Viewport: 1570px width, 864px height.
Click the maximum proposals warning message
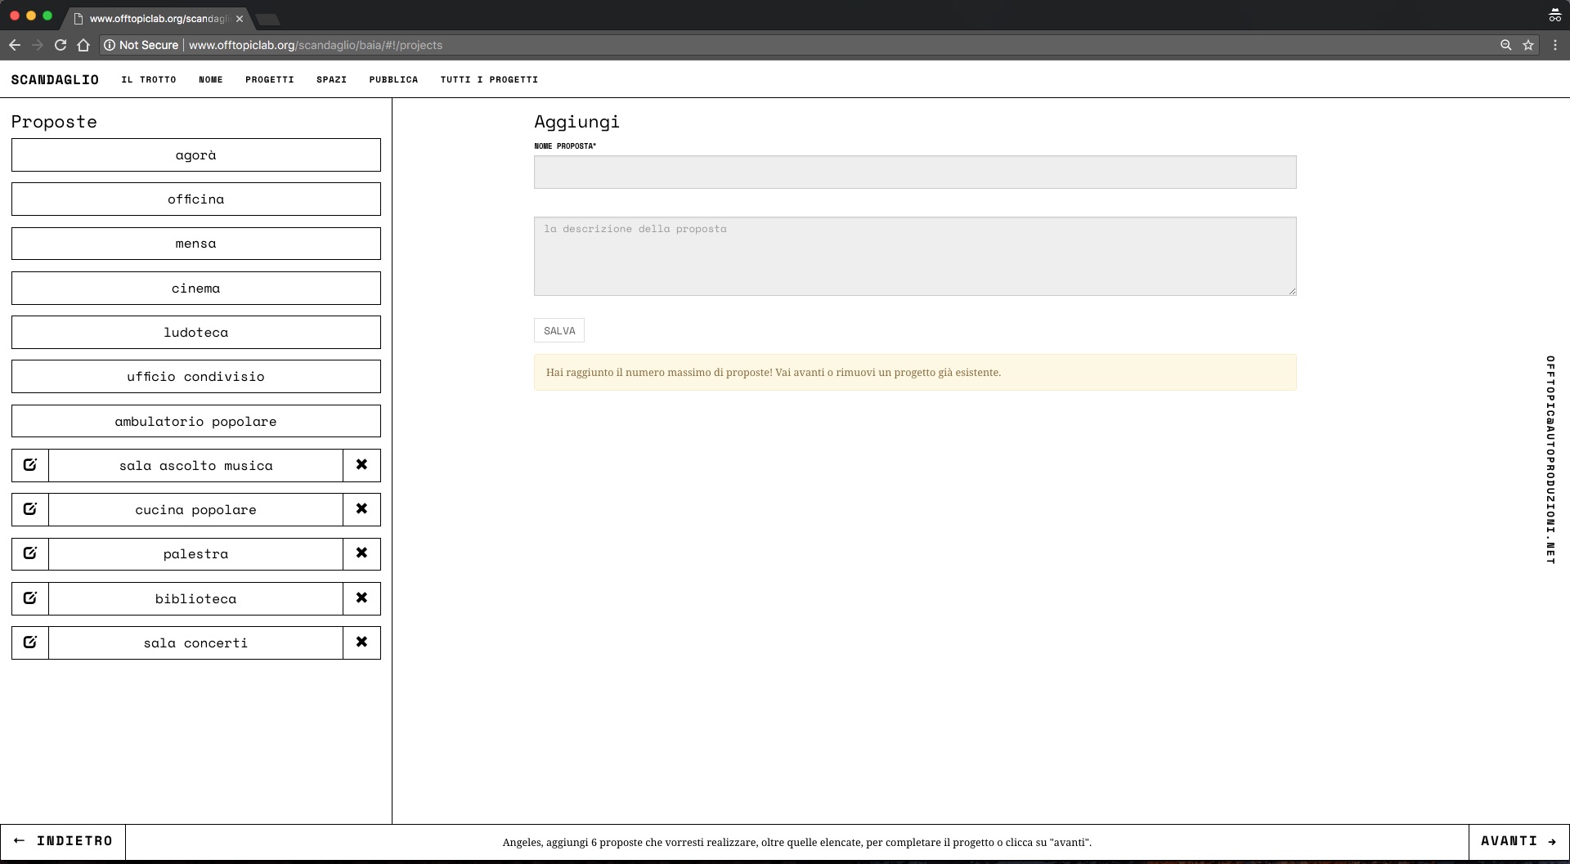[915, 372]
